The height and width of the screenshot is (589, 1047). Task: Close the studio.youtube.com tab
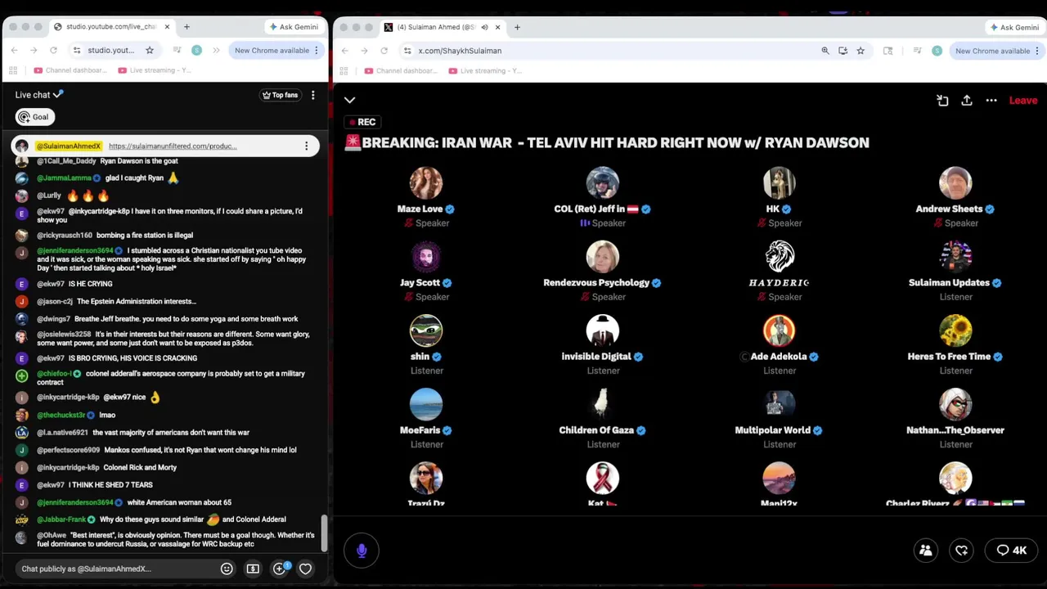point(167,27)
